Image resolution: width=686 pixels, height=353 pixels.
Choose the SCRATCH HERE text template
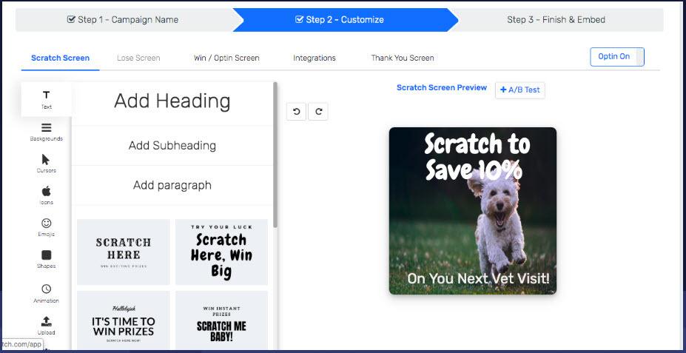(124, 252)
